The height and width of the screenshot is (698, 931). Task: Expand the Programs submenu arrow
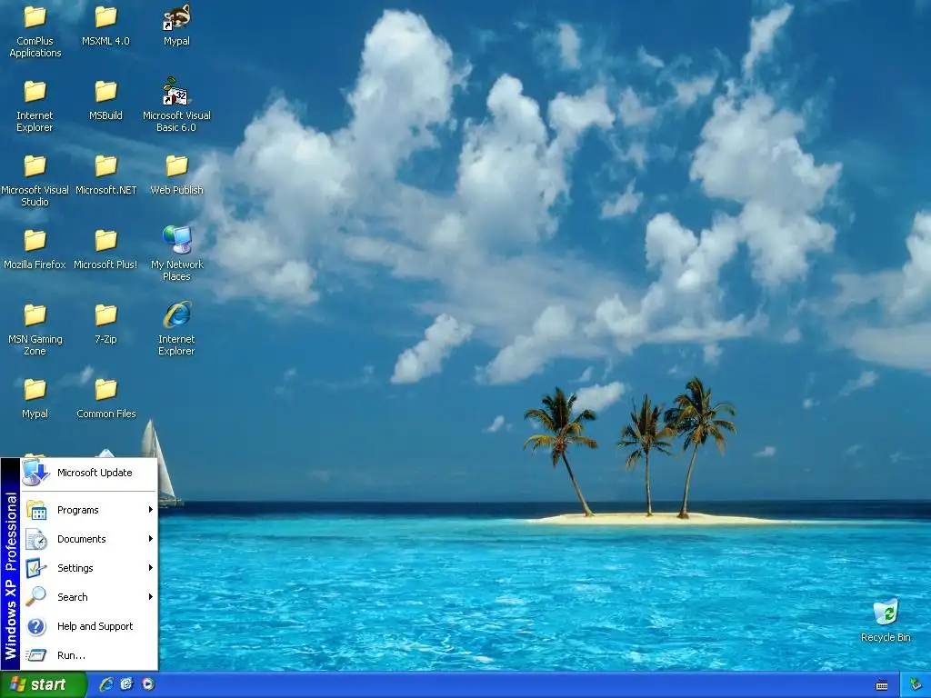click(151, 510)
